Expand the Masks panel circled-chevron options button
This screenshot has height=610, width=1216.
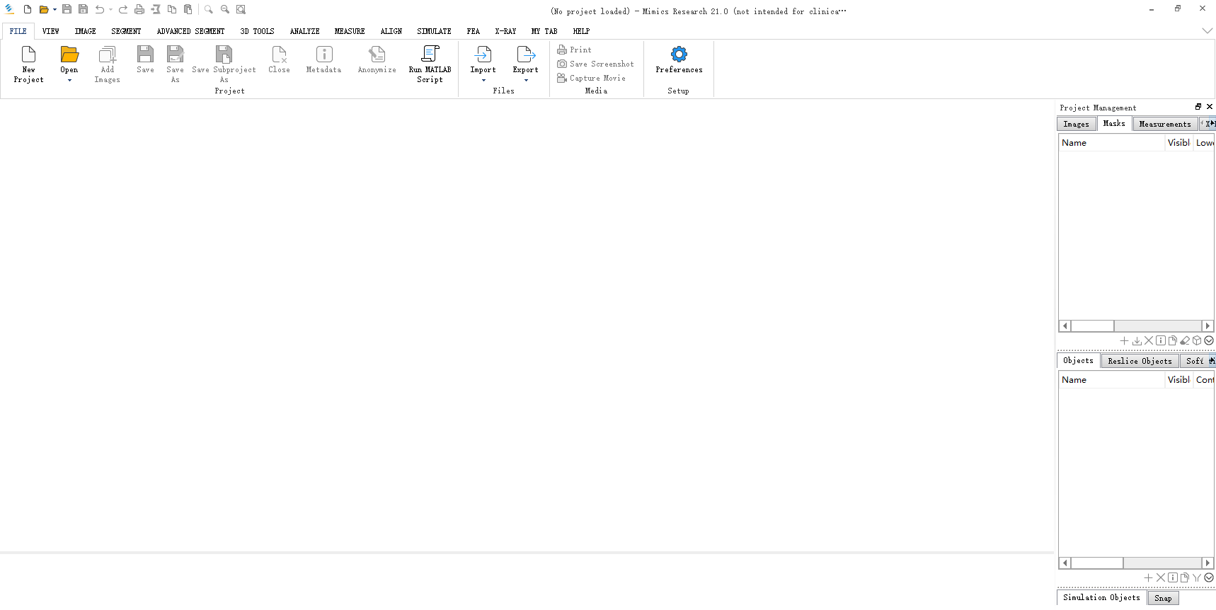point(1209,340)
